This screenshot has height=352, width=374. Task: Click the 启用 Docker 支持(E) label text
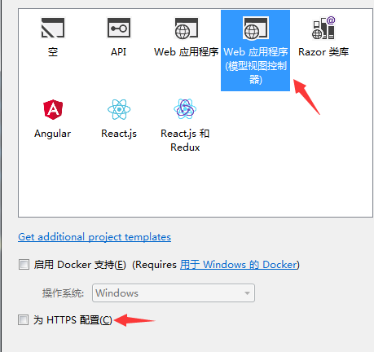click(80, 265)
